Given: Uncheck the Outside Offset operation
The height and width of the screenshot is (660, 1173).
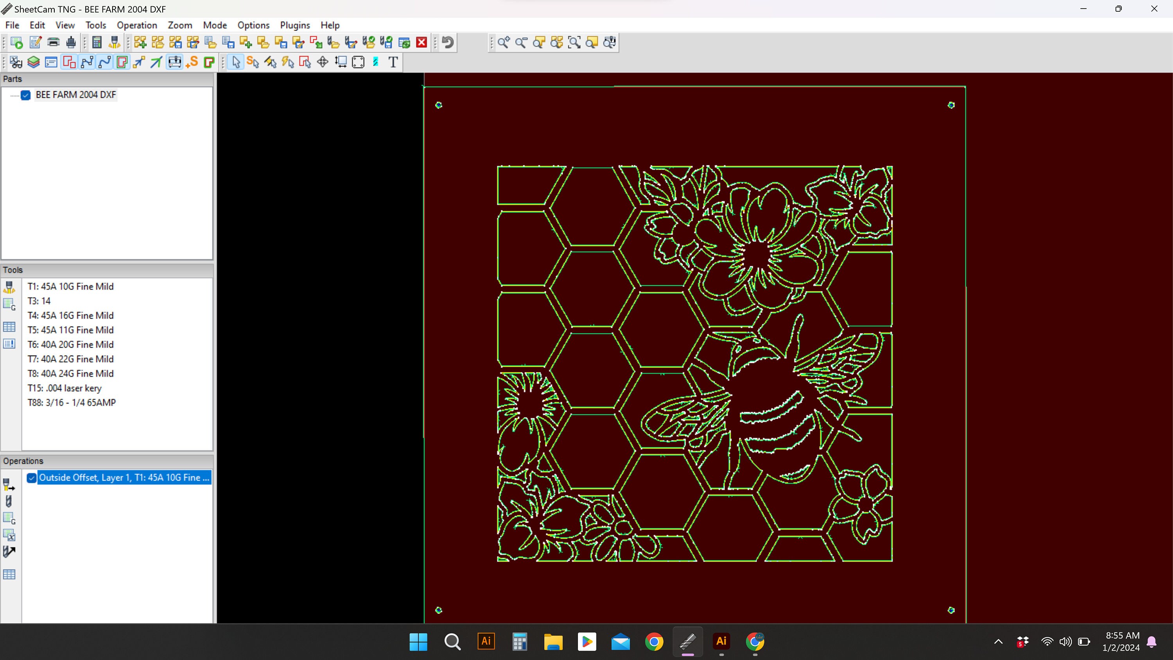Looking at the screenshot, I should (x=31, y=477).
